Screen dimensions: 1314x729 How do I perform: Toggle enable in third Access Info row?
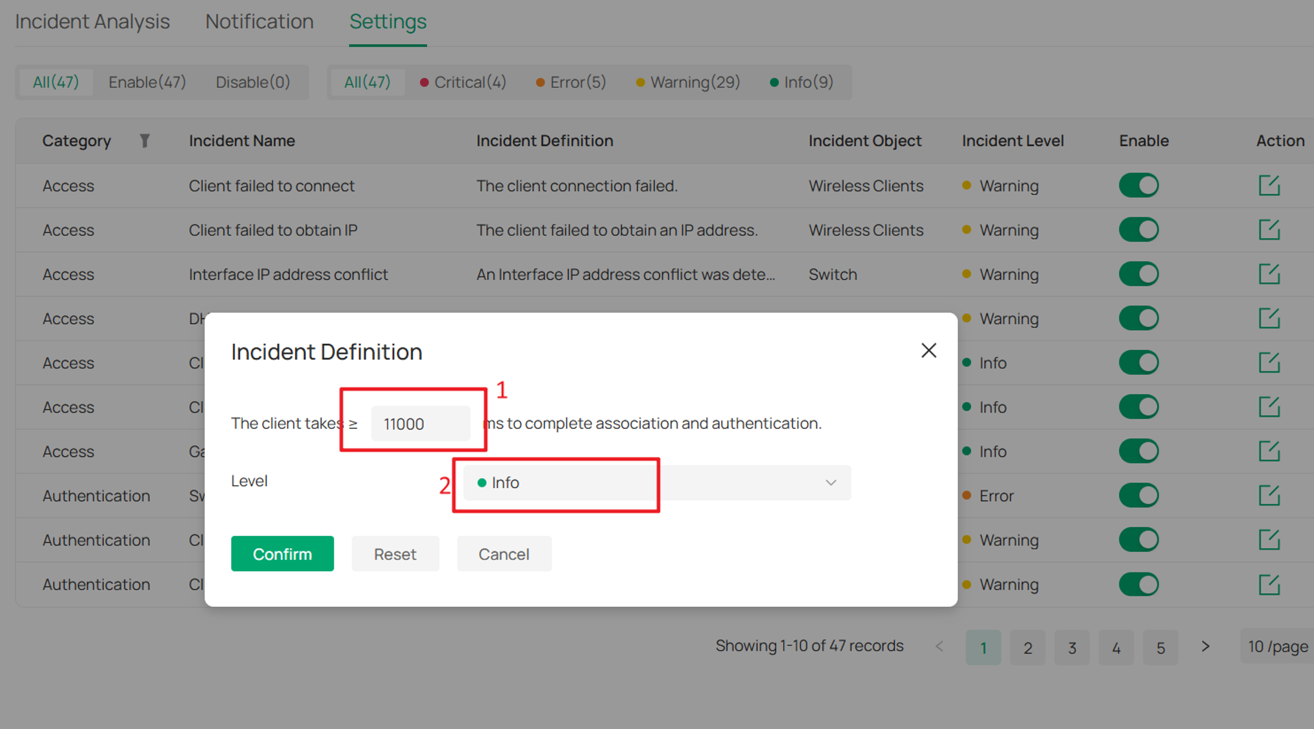point(1139,451)
